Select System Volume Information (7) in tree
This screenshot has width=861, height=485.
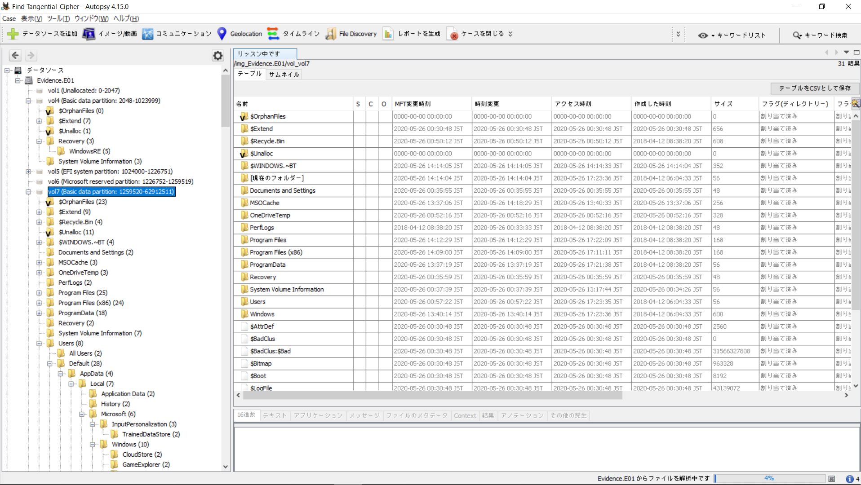tap(100, 333)
